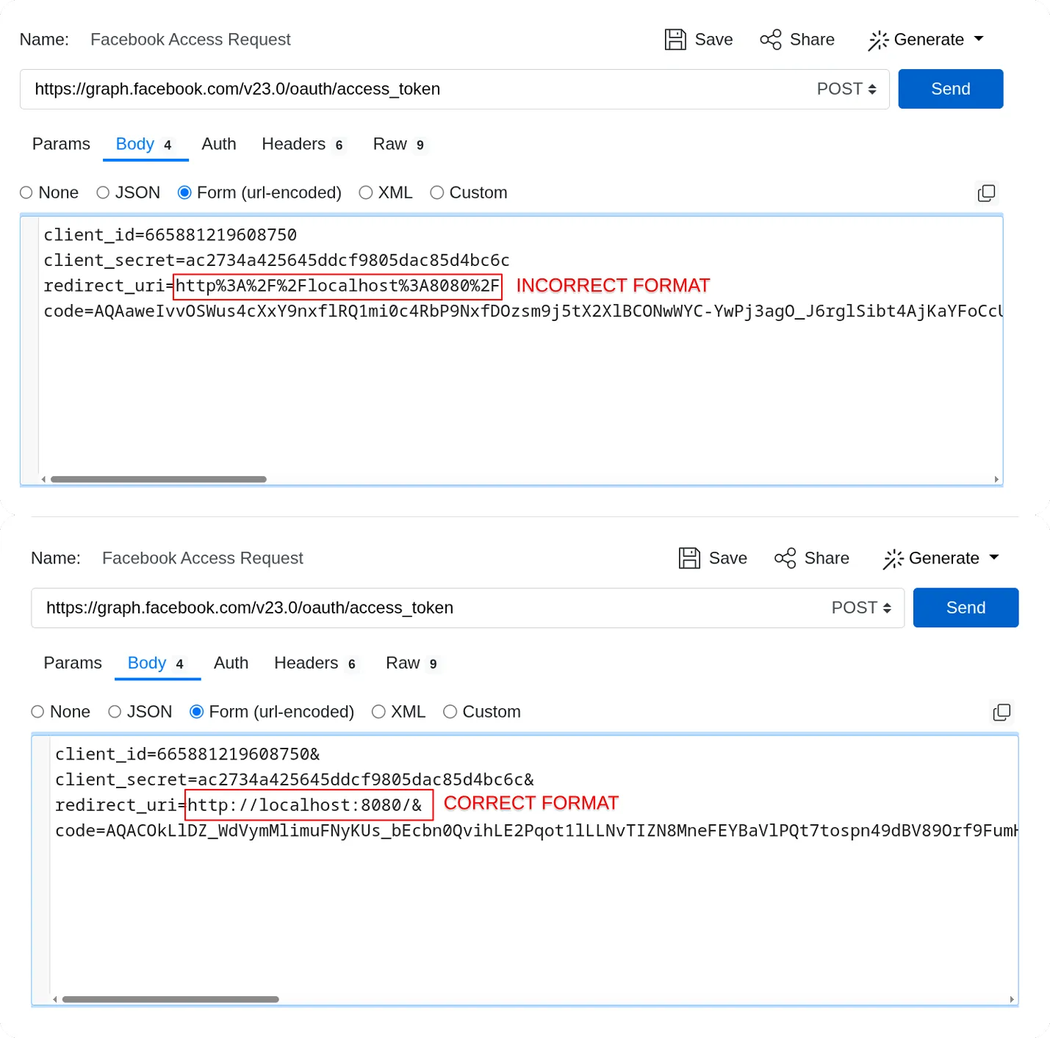Viewport: 1050px width, 1038px height.
Task: Click the Save floppy disk icon in top panel
Action: pyautogui.click(x=675, y=40)
